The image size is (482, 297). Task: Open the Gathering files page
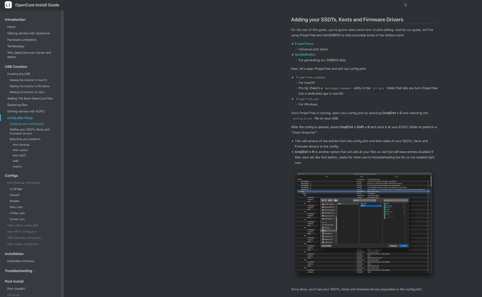point(17,105)
